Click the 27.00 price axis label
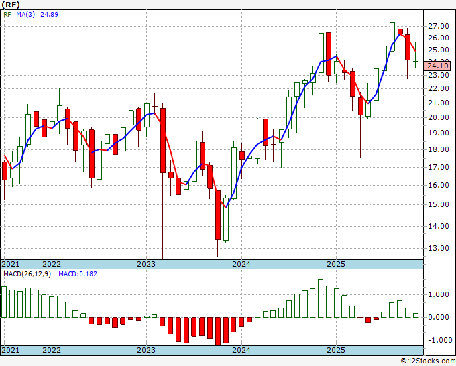 (439, 26)
